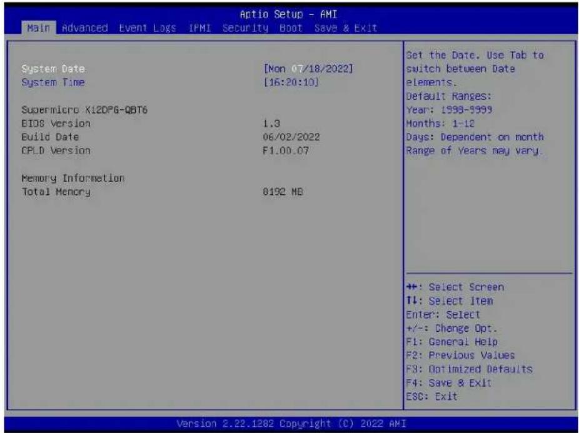Click the ESC: Exit hint

click(x=431, y=397)
